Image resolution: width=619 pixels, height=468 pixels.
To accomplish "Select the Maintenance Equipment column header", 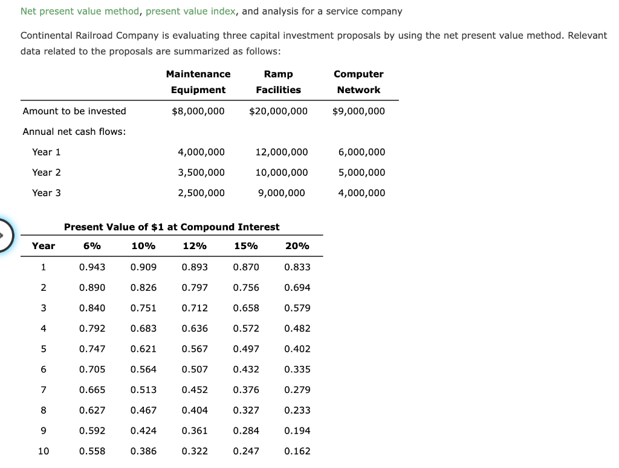I will (198, 82).
